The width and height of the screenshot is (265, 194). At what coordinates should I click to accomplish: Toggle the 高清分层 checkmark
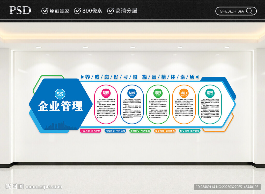[x=111, y=11]
